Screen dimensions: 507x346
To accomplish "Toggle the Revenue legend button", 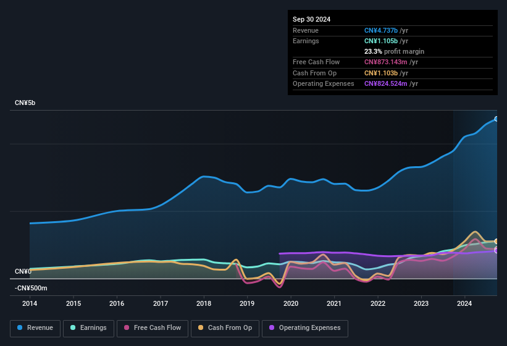I will click(x=35, y=327).
